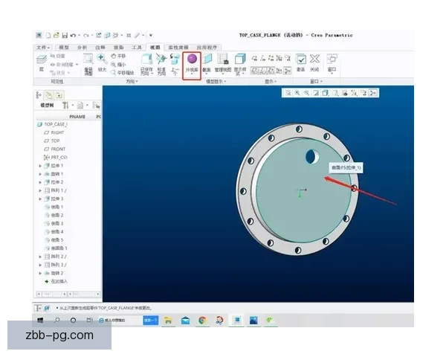Open the 文件 menu
The image size is (446, 357).
tap(42, 47)
